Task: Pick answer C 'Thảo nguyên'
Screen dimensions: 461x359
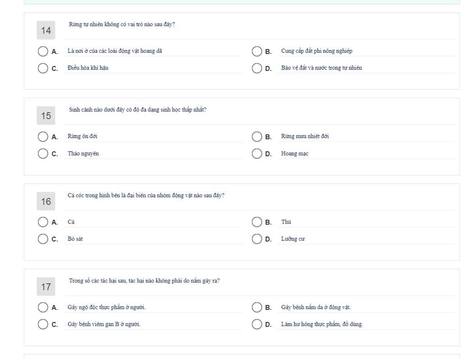Action: click(43, 154)
